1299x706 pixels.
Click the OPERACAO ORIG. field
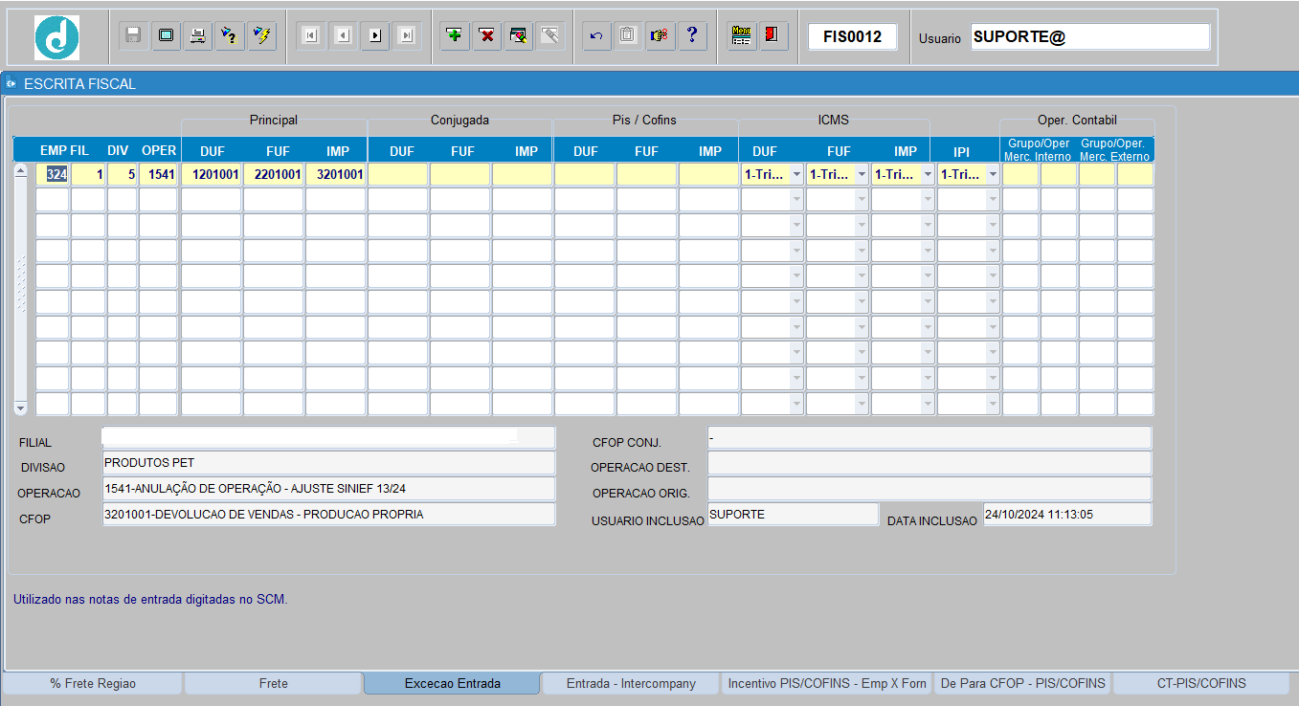coord(929,489)
